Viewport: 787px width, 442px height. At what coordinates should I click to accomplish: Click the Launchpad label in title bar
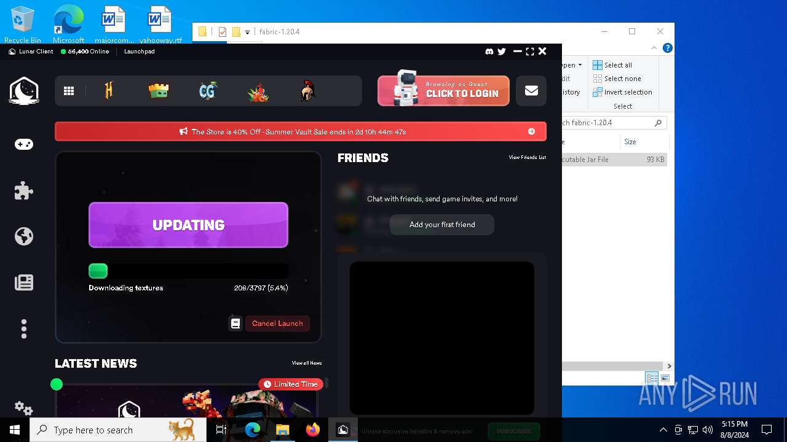[140, 52]
